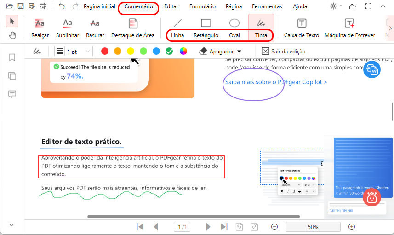Expand the sidebar bottom chevron
The image size is (394, 235).
[x=11, y=225]
